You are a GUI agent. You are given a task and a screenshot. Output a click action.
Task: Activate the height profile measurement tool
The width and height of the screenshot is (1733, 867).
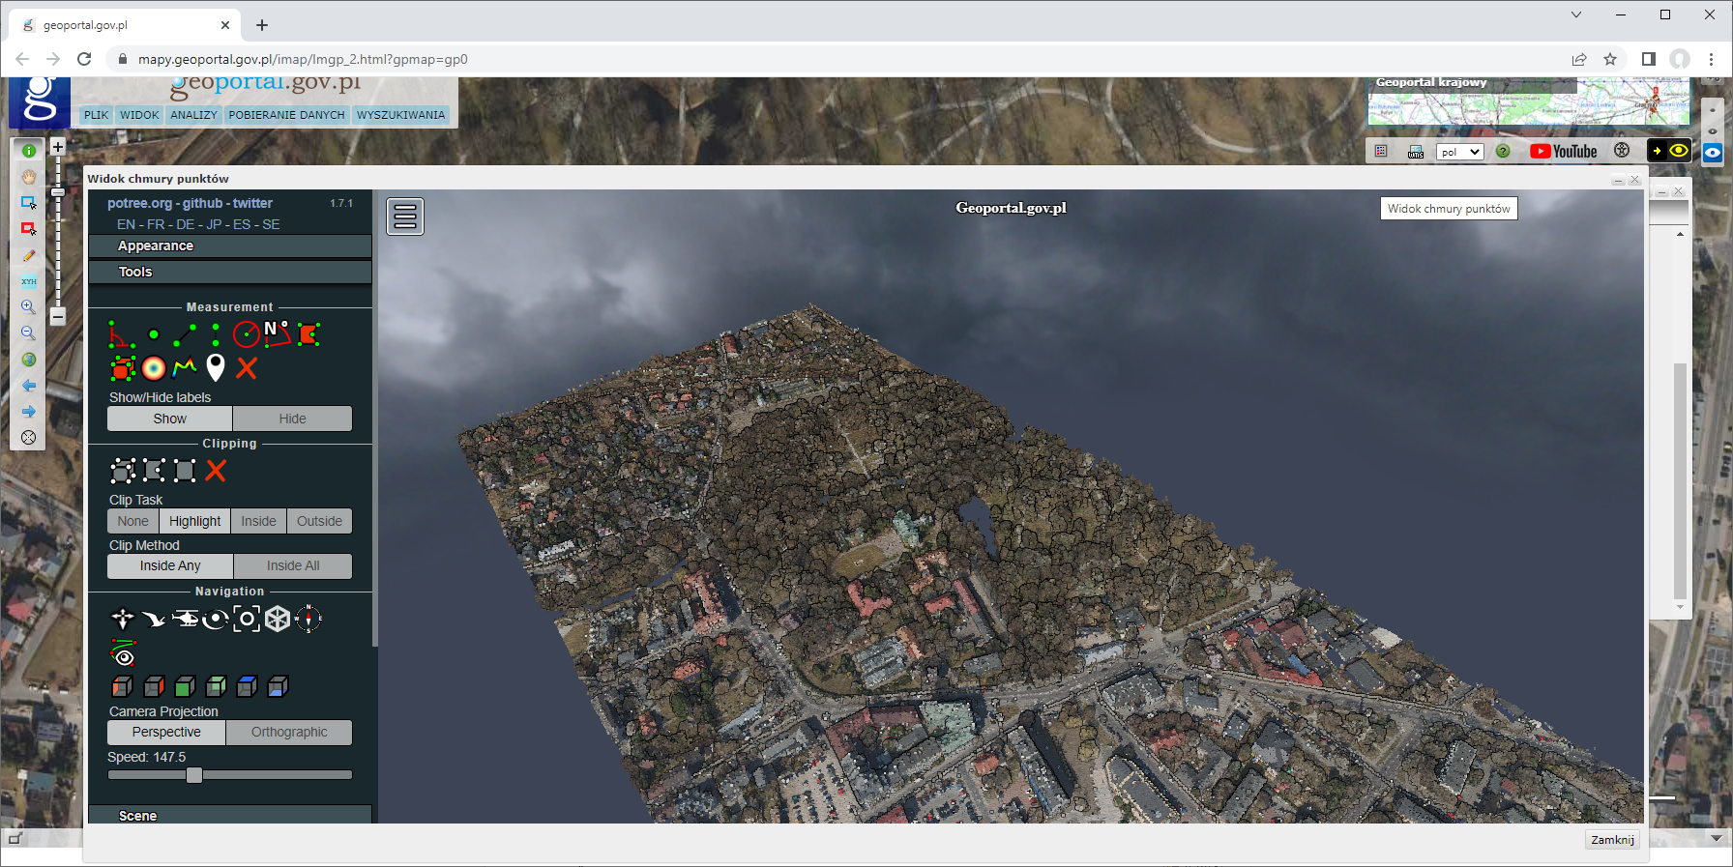coord(185,367)
